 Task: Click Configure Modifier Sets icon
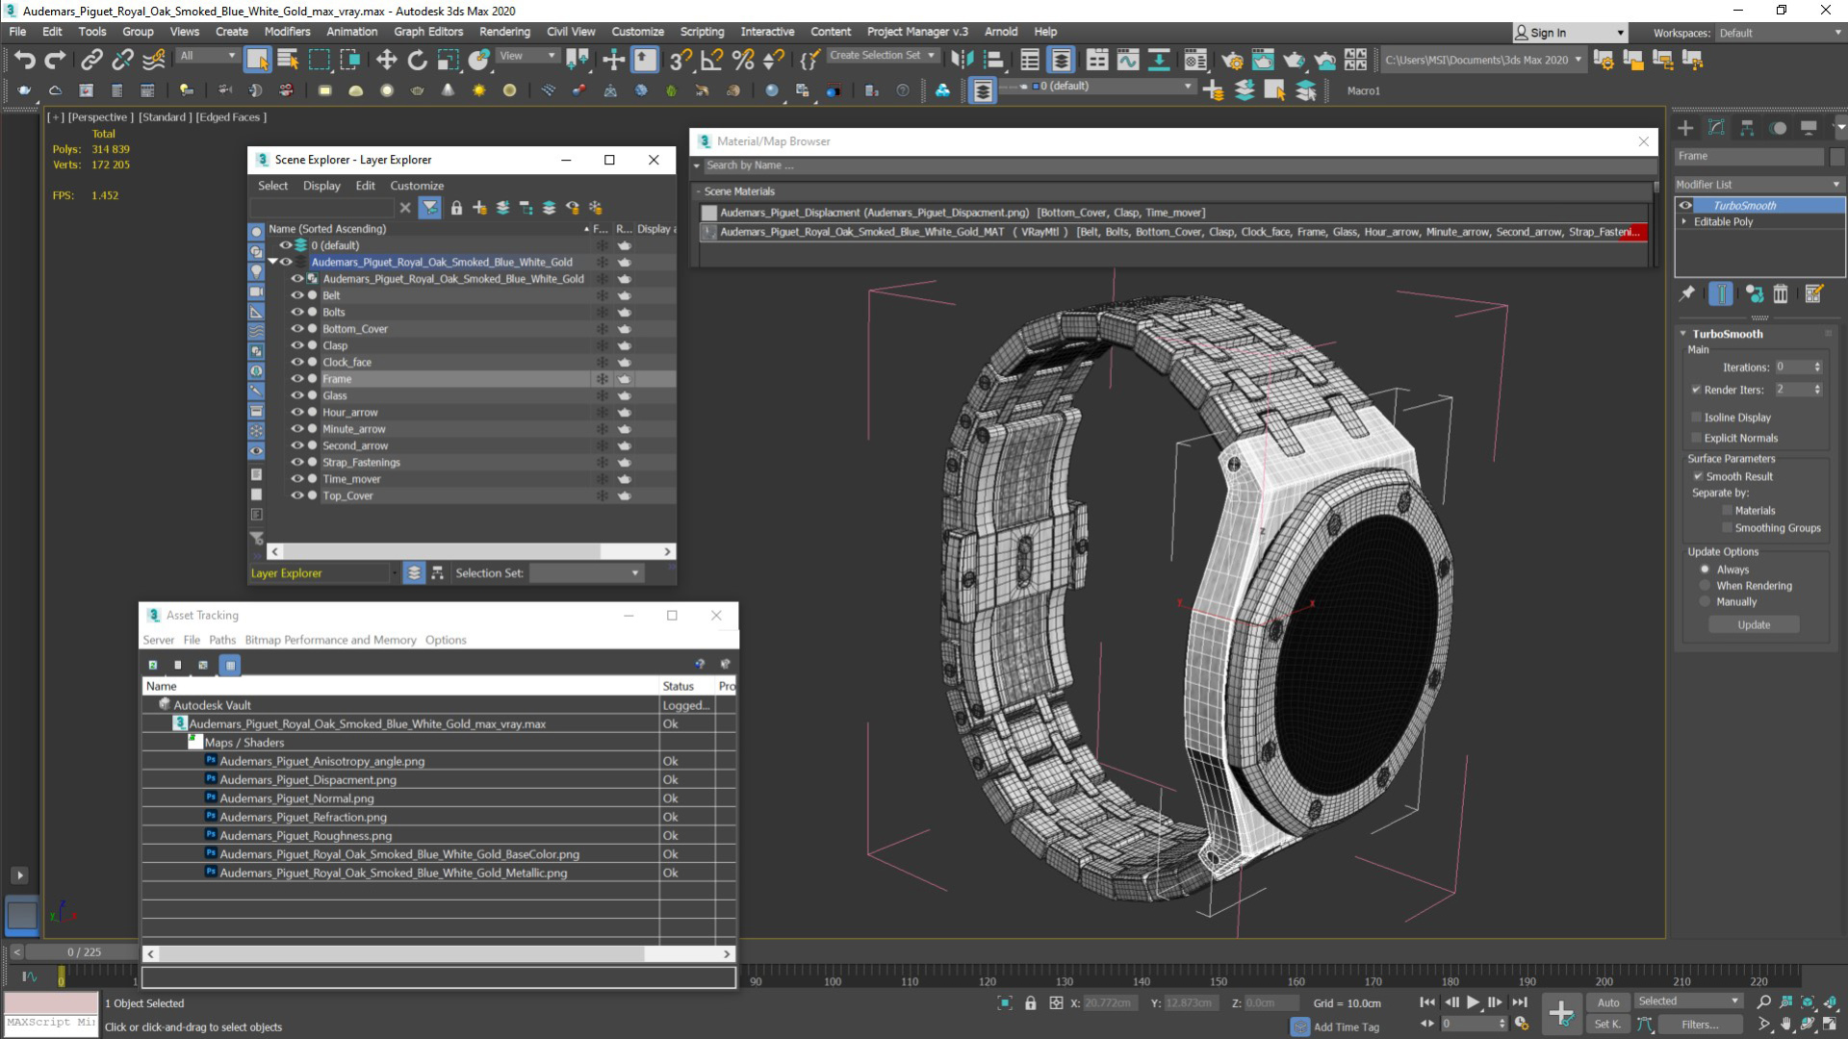[1814, 293]
